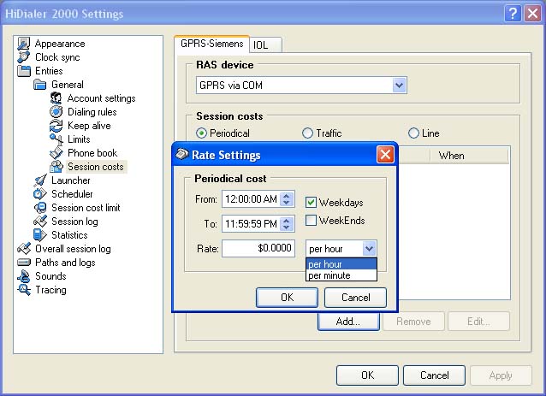Enable the WeekEnds checkbox
The width and height of the screenshot is (546, 396).
point(311,221)
